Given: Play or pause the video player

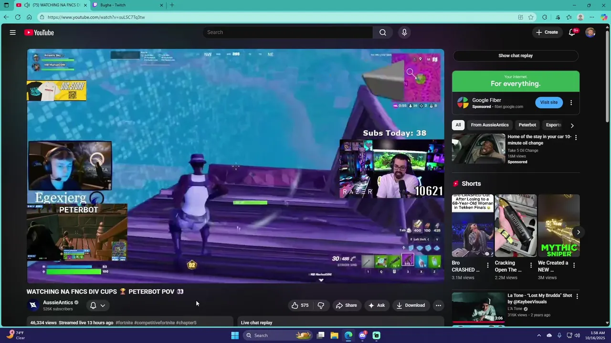Looking at the screenshot, I should click(235, 166).
